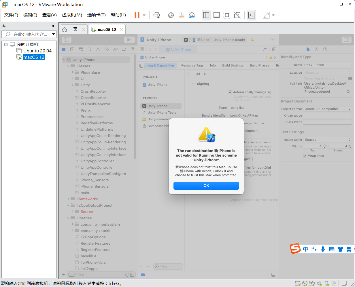Image resolution: width=355 pixels, height=287 pixels.
Task: Open the 虚拟机(M) menu
Action: (x=72, y=15)
